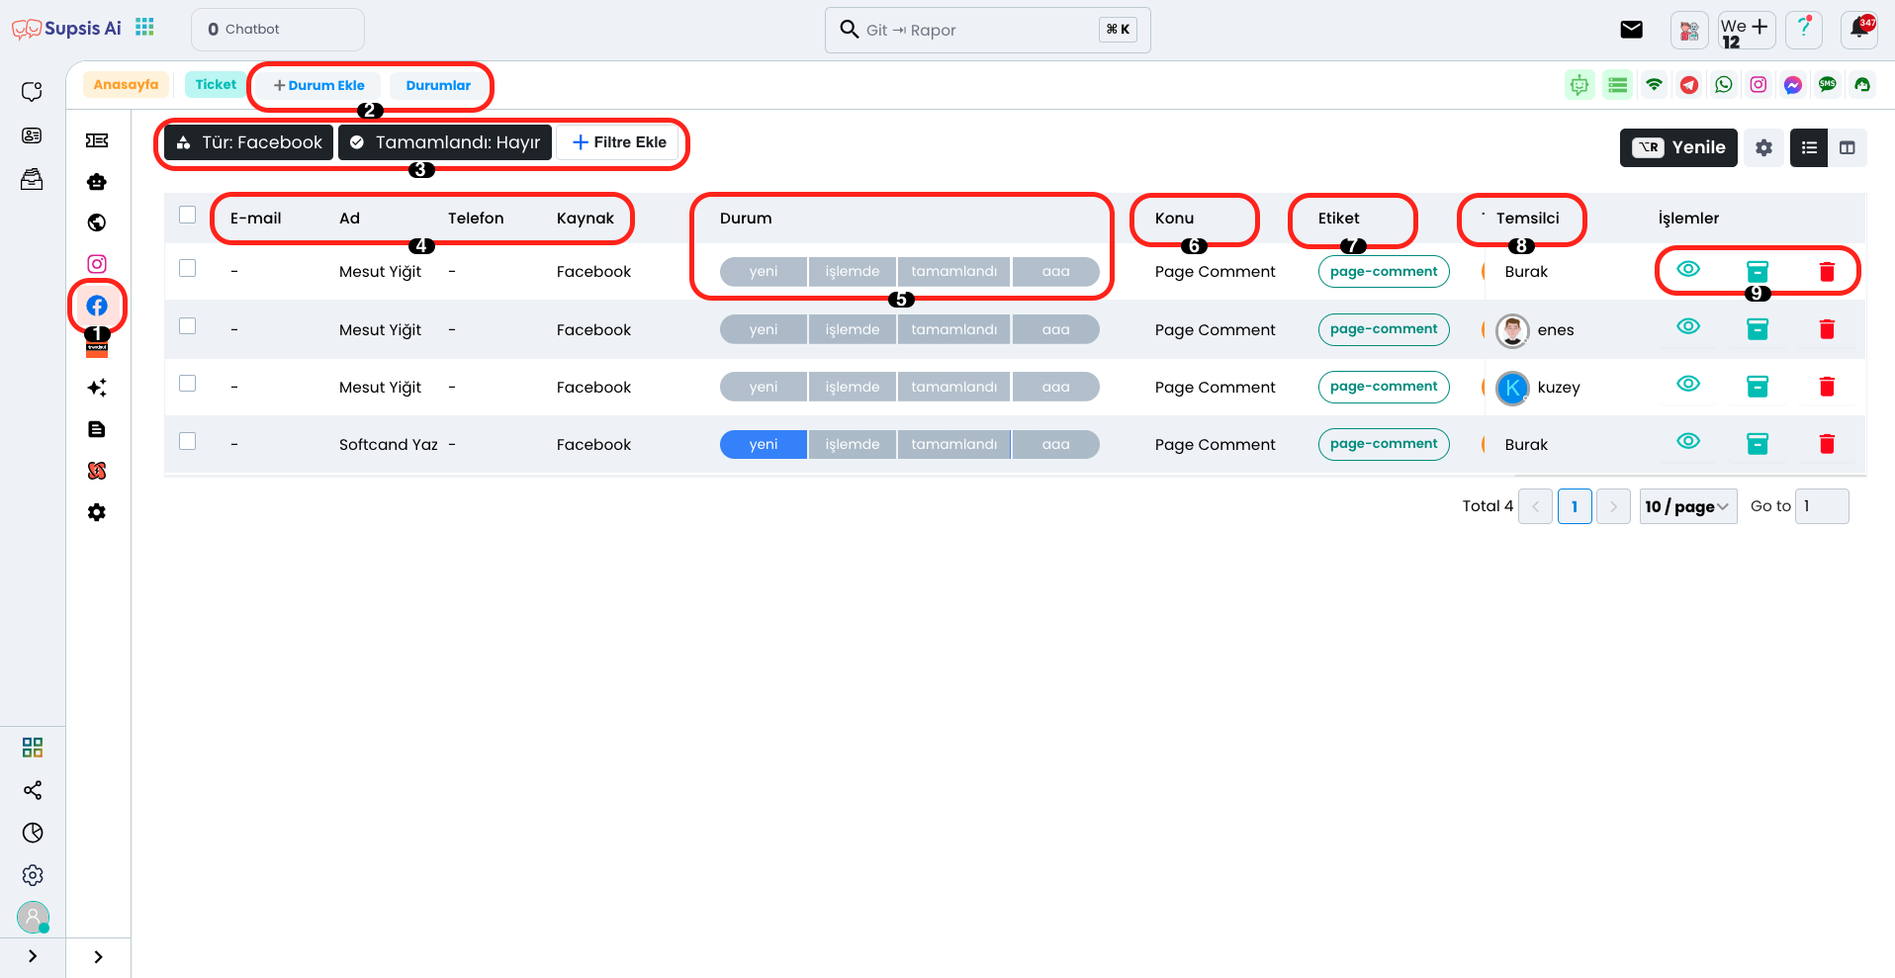Switch to the board column view toggle
Screen dimensions: 1895x978
click(x=1847, y=147)
